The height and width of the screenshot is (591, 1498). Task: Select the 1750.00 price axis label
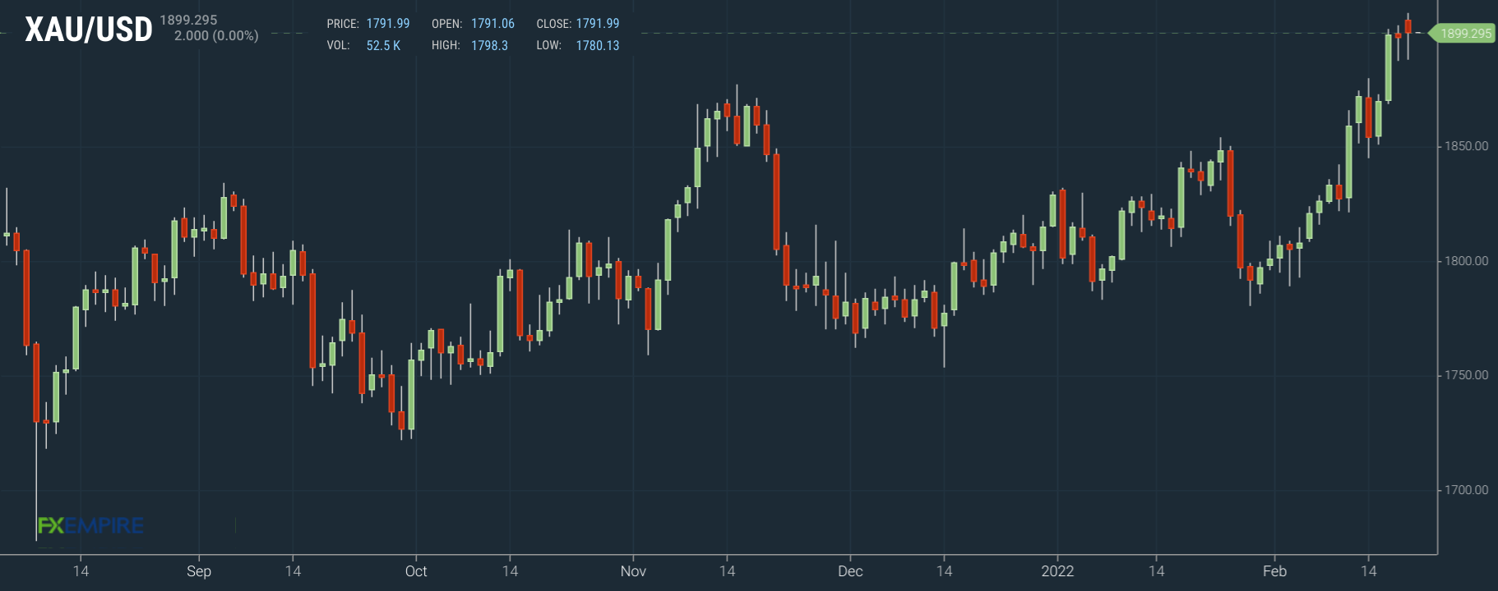tap(1467, 375)
